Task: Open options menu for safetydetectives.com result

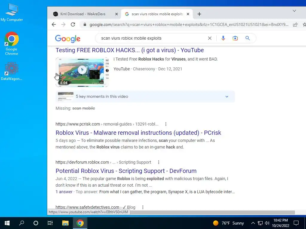Action: coord(143,207)
